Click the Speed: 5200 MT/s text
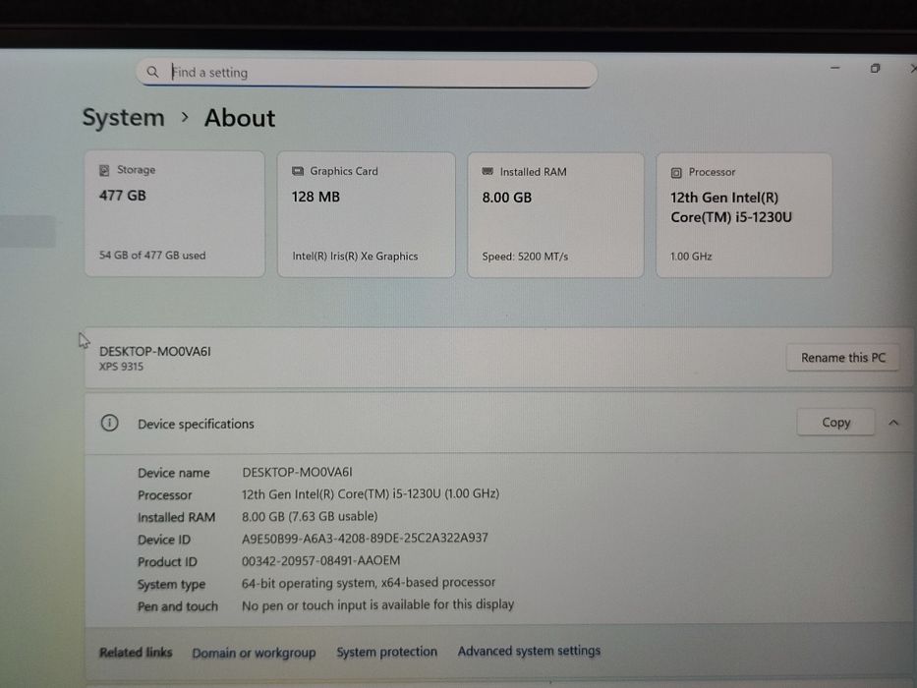Image resolution: width=917 pixels, height=688 pixels. pyautogui.click(x=525, y=257)
